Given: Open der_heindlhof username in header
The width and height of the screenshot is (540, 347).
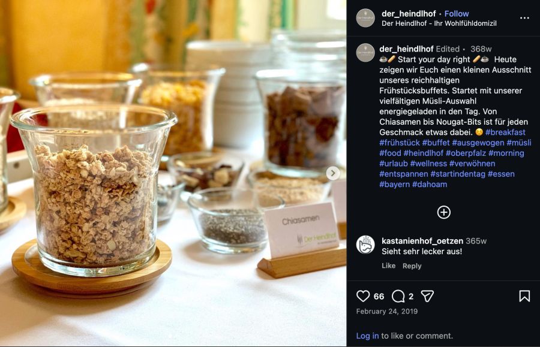Looking at the screenshot, I should (x=409, y=14).
